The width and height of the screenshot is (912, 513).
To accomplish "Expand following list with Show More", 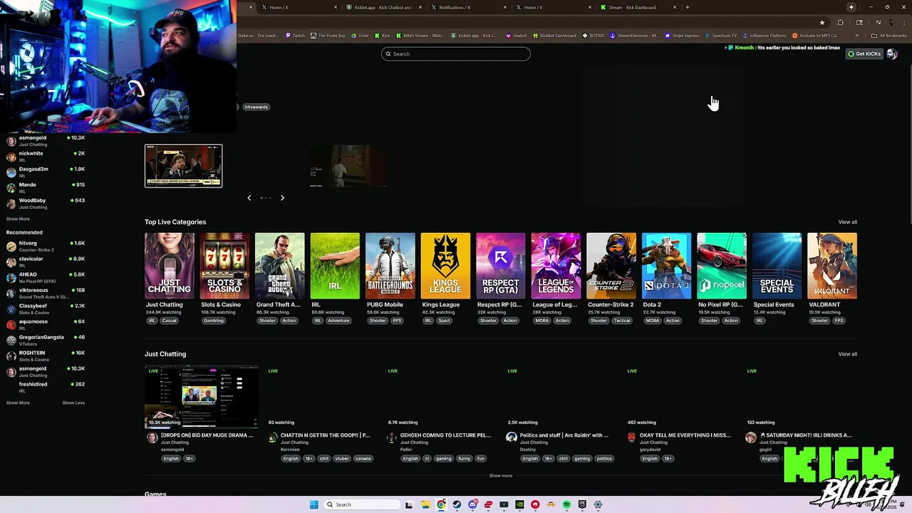I will tap(18, 219).
